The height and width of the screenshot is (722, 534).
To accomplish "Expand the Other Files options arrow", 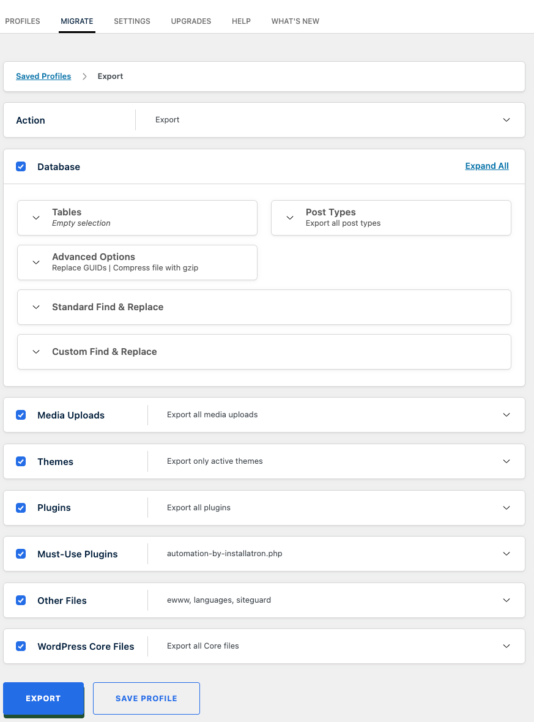I will [x=506, y=600].
